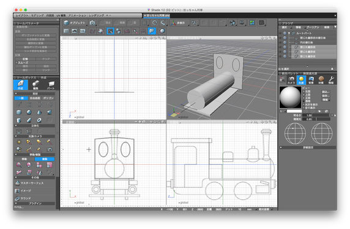Select 正面 view radio button

303,98
